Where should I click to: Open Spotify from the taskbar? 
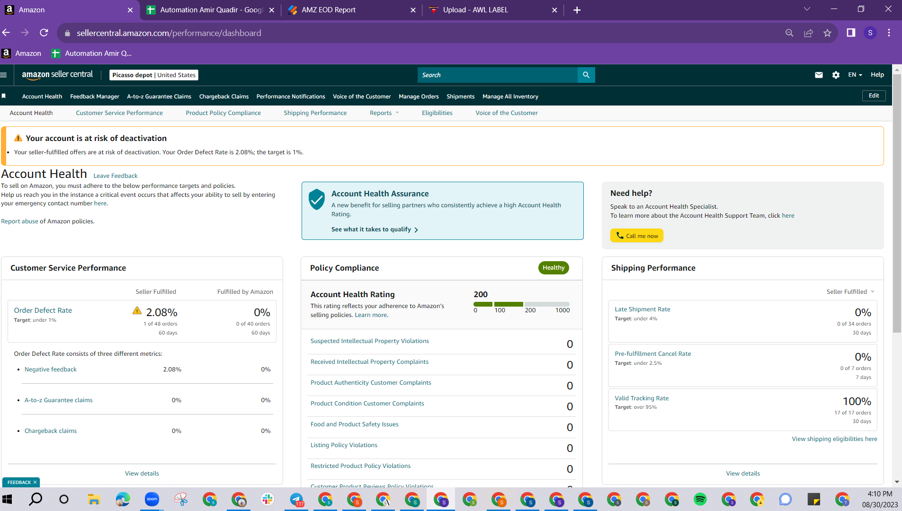[700, 499]
